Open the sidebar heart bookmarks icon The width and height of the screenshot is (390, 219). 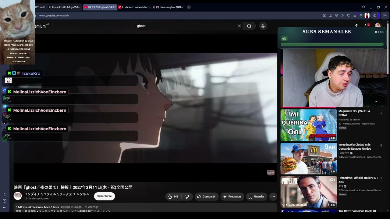5,194
